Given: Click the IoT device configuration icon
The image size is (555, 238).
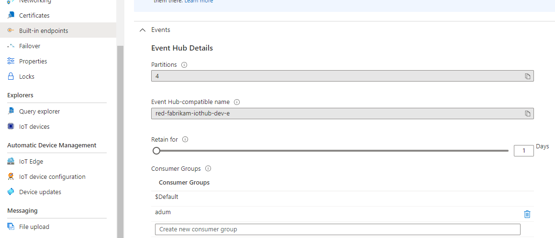Looking at the screenshot, I should click(11, 176).
